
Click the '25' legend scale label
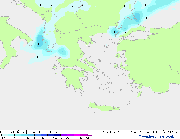tap(55, 138)
